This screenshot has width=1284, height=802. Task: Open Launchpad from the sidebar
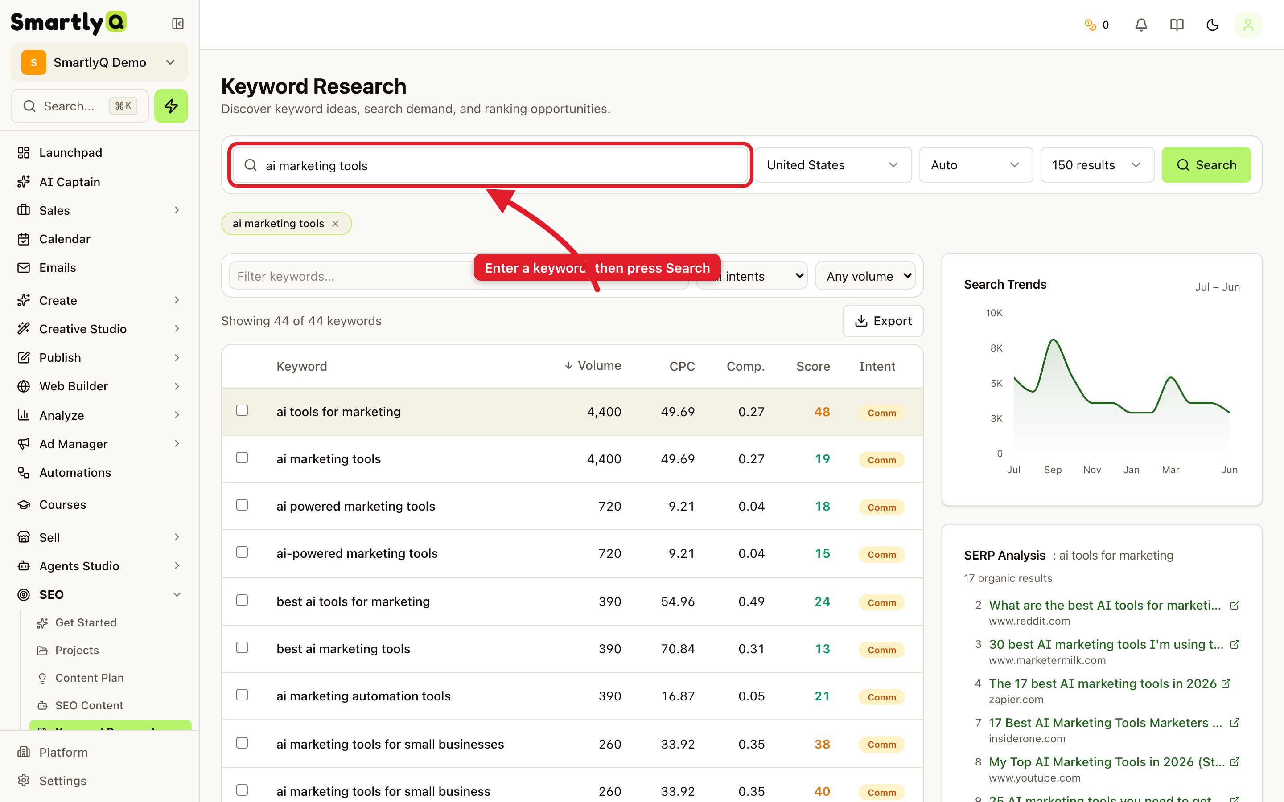point(100,153)
